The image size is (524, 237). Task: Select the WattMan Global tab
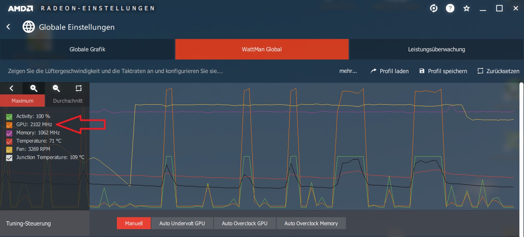point(262,49)
